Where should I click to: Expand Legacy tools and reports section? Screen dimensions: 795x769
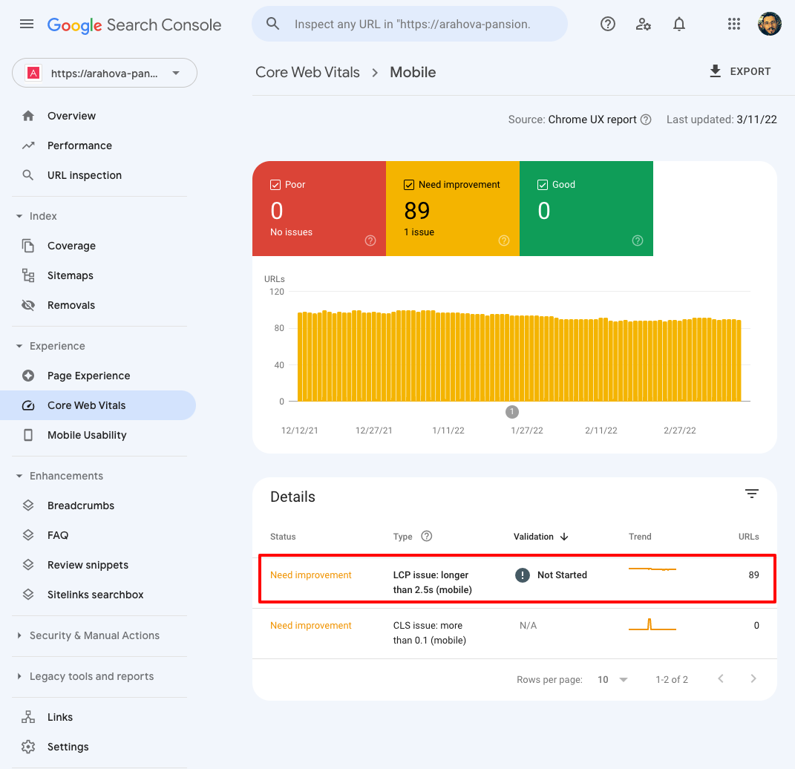19,676
